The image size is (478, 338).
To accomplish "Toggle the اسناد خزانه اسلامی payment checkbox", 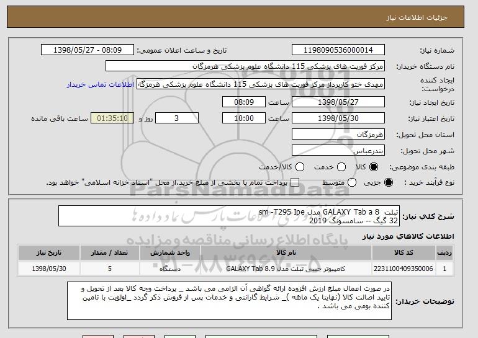I will [295, 182].
